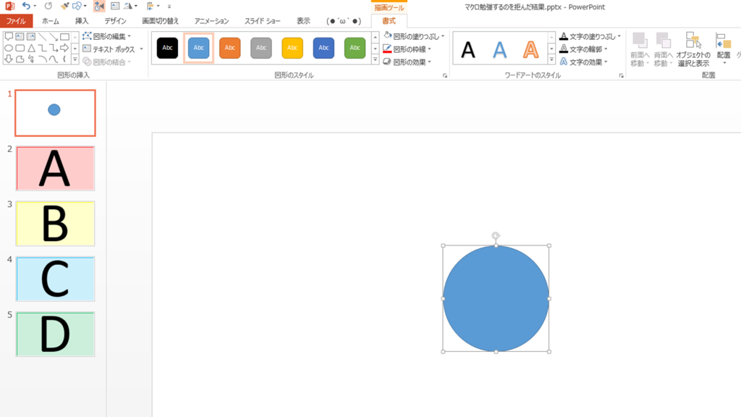The height and width of the screenshot is (417, 741).
Task: Click the 書式 drawing tools tab
Action: [389, 21]
